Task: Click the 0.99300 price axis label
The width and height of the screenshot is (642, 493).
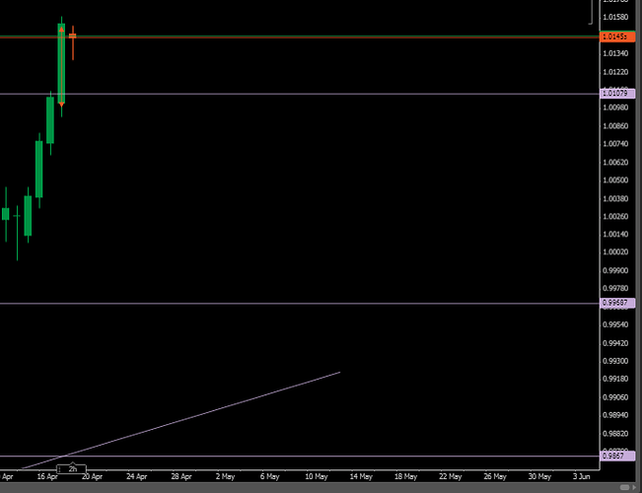Action: point(615,361)
